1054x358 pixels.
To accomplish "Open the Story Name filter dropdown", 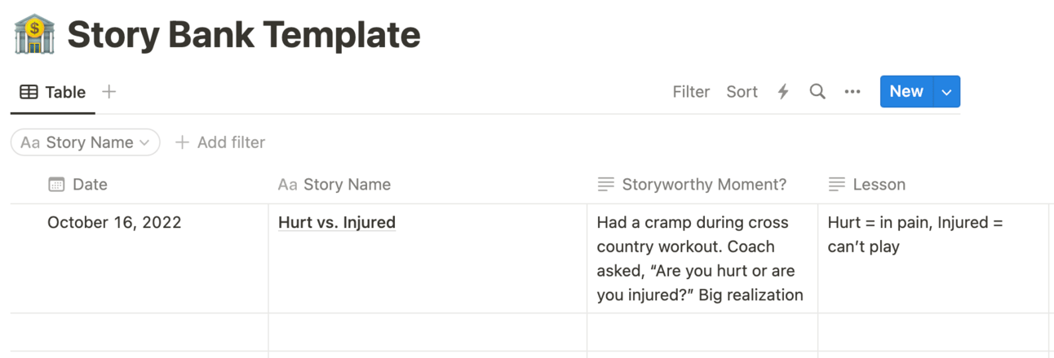I will click(86, 142).
